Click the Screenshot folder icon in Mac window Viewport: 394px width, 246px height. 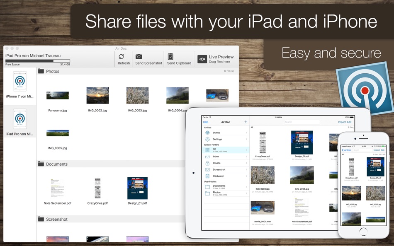point(41,219)
